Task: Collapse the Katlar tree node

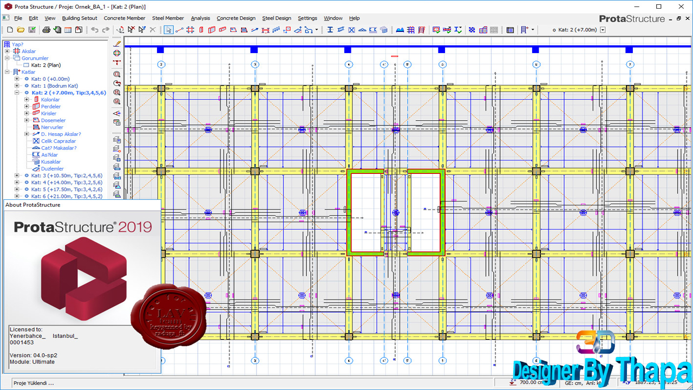Action: point(8,71)
